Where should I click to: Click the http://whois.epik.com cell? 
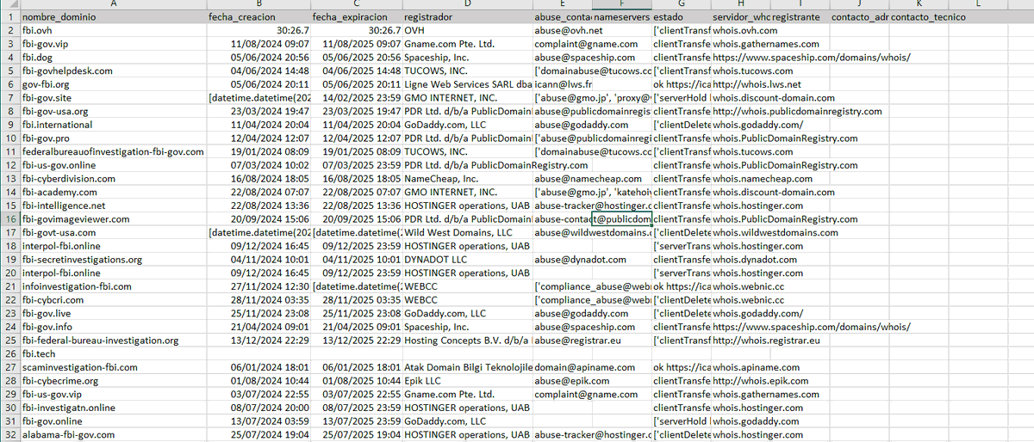(x=740, y=381)
